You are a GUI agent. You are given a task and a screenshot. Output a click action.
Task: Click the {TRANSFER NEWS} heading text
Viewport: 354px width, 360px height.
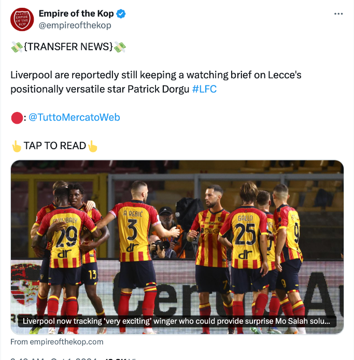(x=68, y=47)
